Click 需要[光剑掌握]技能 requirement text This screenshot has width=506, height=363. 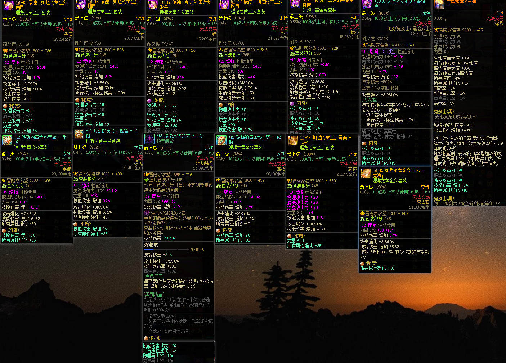click(380, 88)
